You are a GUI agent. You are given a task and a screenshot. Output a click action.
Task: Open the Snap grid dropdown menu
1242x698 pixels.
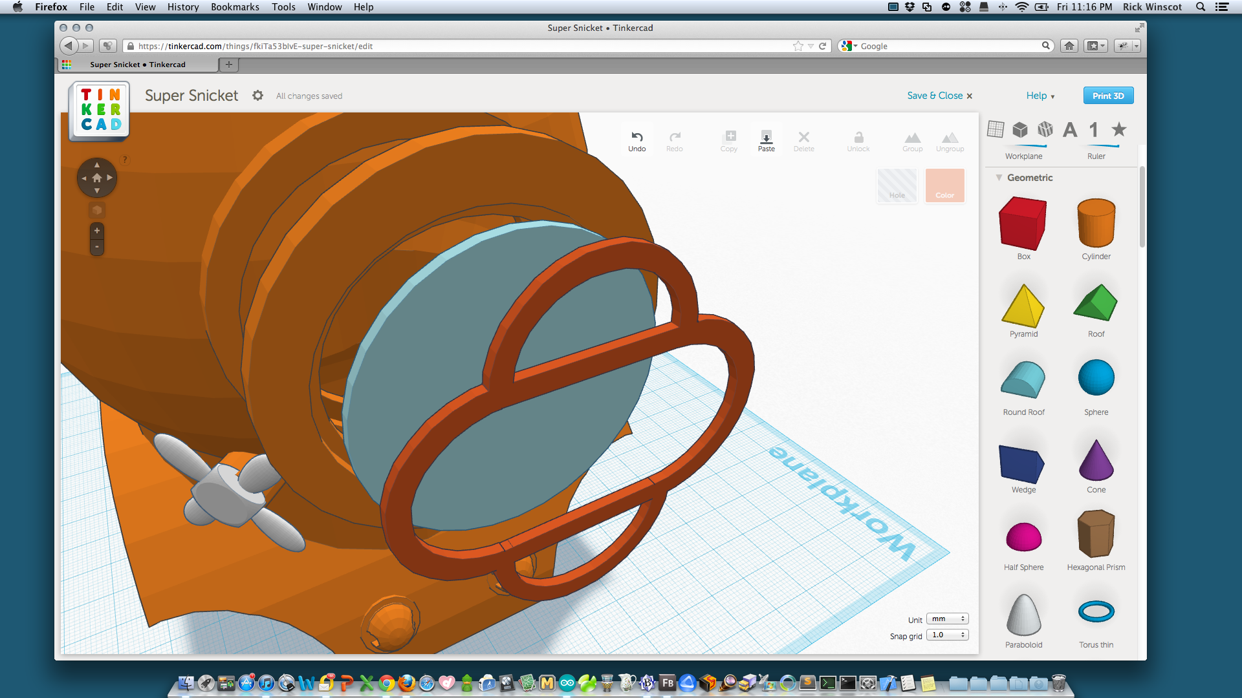click(x=946, y=635)
